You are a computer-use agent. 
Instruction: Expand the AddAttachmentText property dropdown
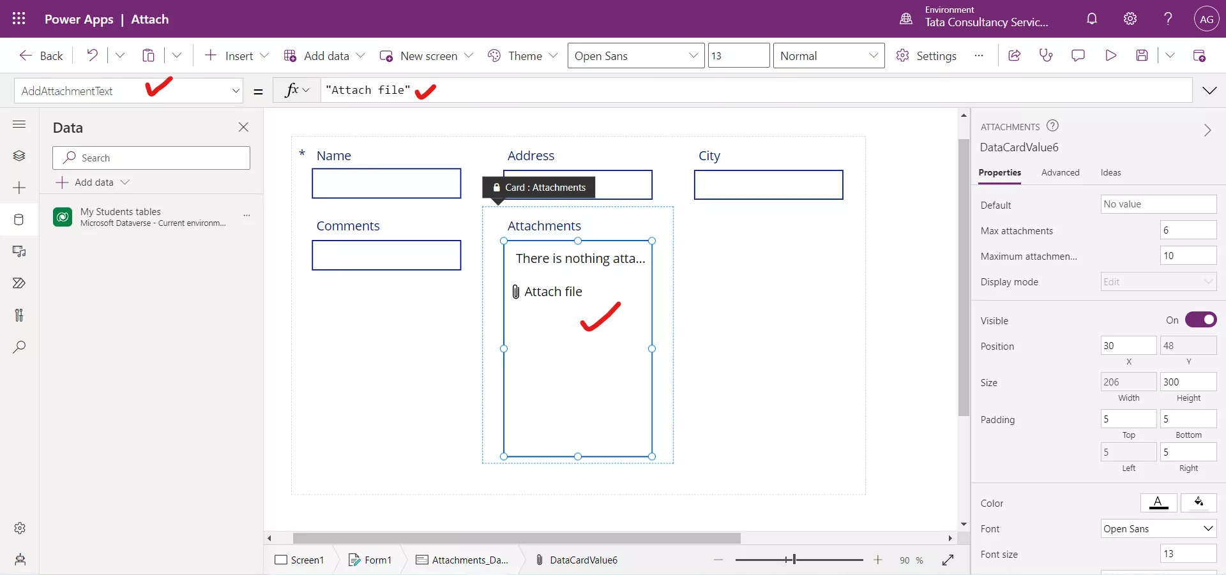point(236,91)
